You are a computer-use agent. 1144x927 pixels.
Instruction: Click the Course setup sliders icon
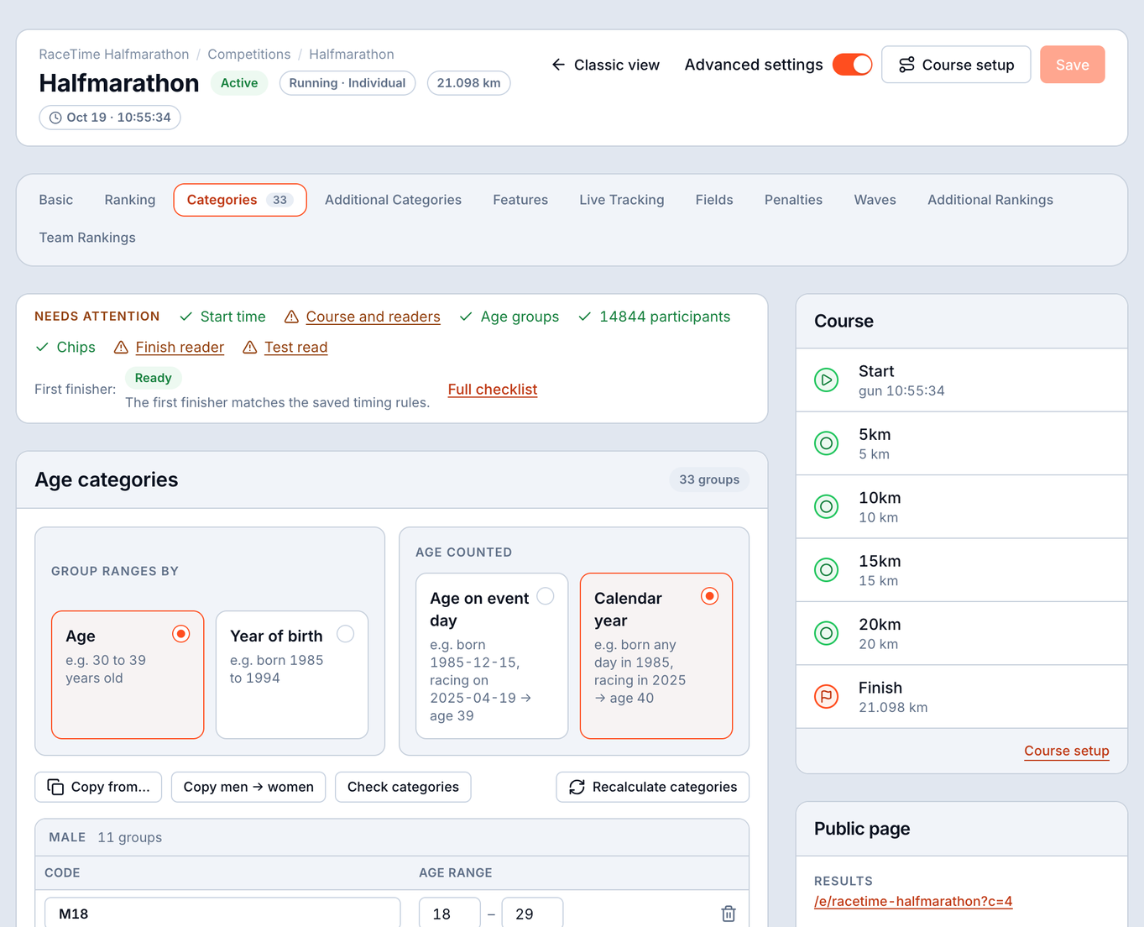[906, 65]
